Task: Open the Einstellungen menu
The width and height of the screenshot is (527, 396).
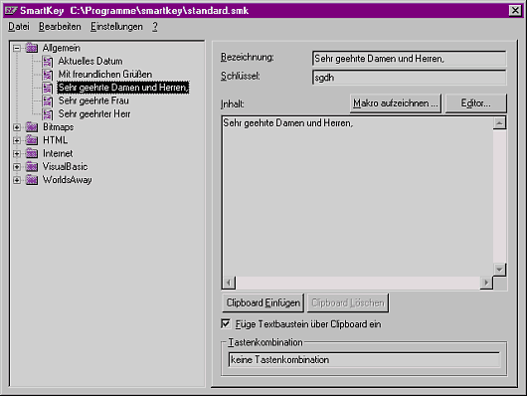Action: point(116,27)
